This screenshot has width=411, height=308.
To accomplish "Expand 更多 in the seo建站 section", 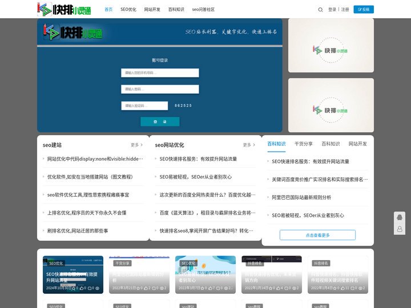I will 136,145.
